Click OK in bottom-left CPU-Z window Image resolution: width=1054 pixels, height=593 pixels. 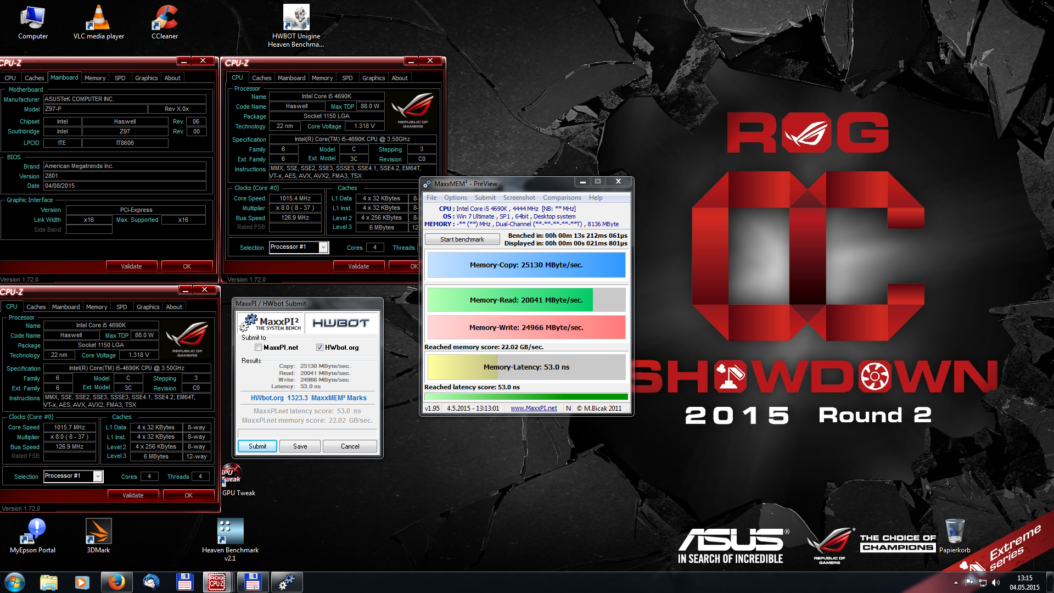pyautogui.click(x=189, y=495)
